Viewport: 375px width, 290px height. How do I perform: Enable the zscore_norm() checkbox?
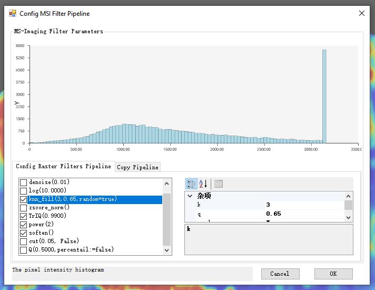coord(23,208)
